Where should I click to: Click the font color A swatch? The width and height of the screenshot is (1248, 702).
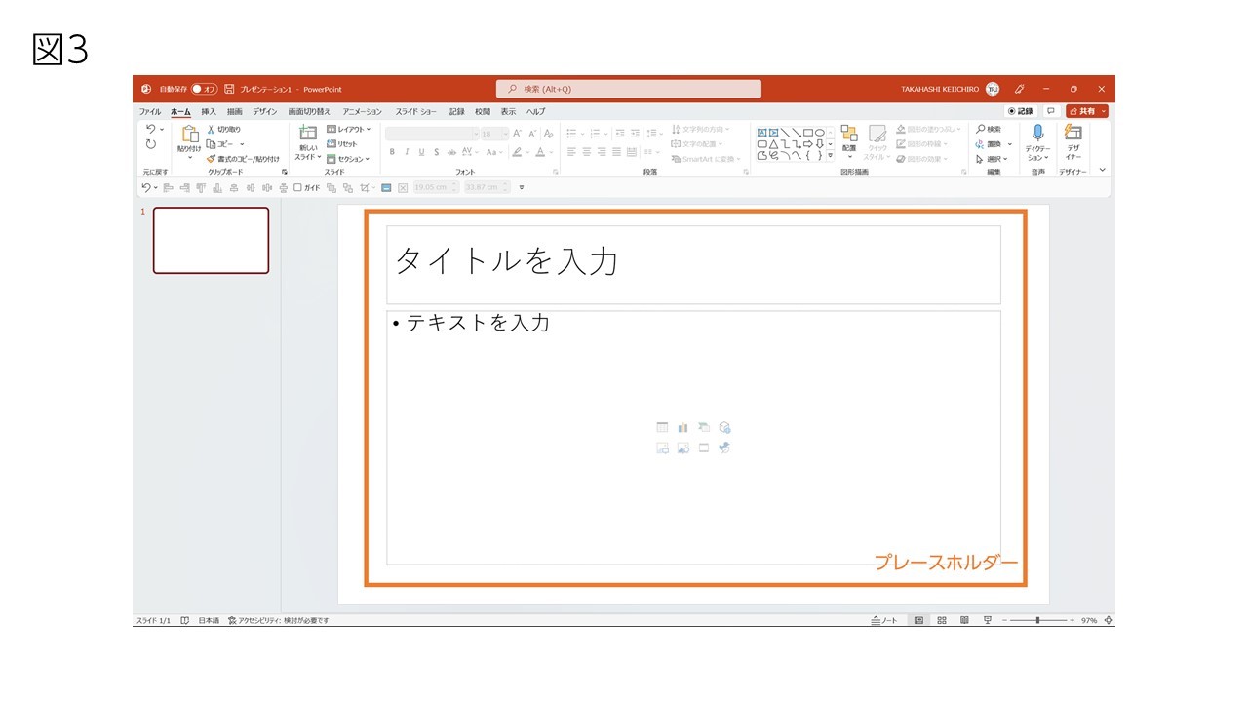pyautogui.click(x=540, y=152)
